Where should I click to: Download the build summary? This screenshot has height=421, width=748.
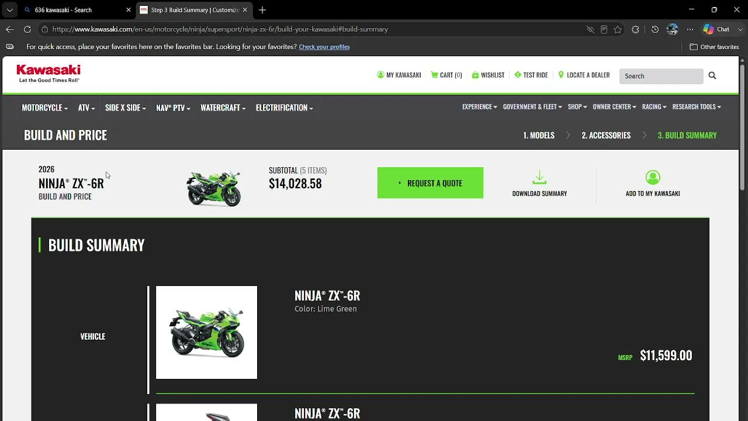(x=539, y=184)
